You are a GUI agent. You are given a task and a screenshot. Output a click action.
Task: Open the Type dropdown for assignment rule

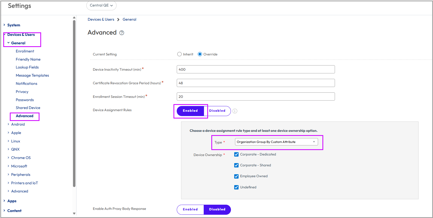(276, 142)
